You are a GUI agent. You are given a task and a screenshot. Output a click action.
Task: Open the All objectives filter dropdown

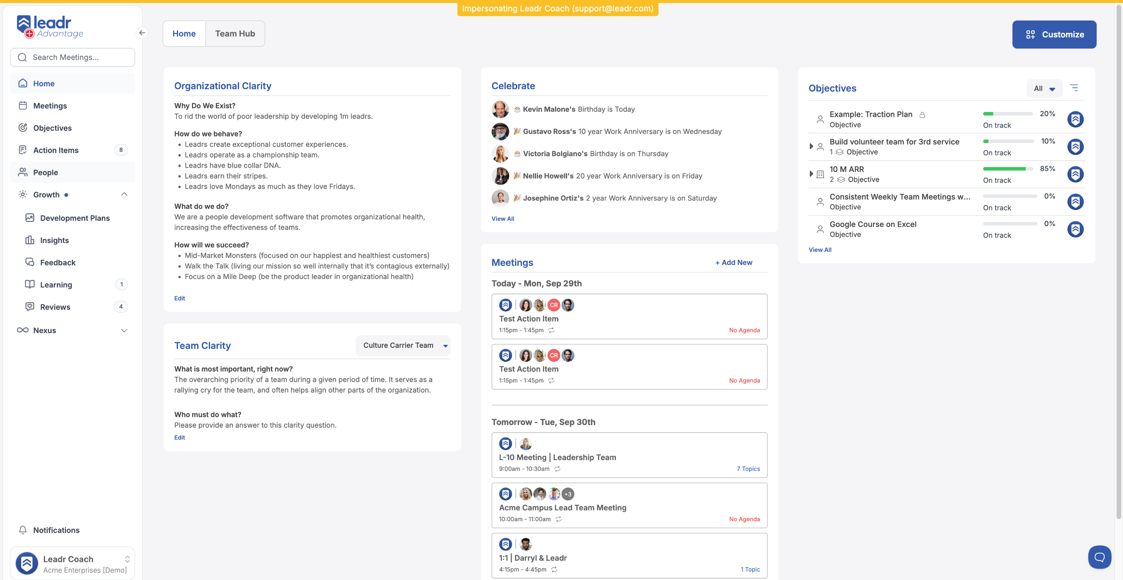pyautogui.click(x=1044, y=89)
